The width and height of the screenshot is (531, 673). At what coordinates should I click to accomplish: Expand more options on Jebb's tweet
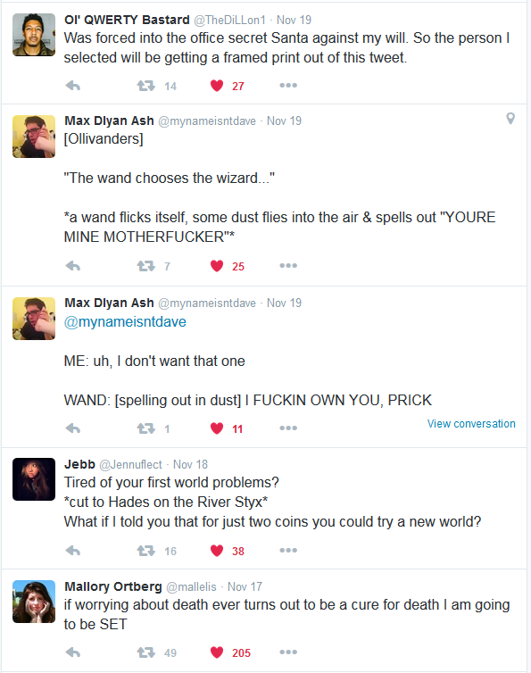[x=288, y=550]
